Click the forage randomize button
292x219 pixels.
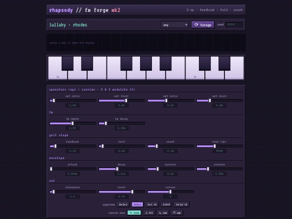coord(203,25)
